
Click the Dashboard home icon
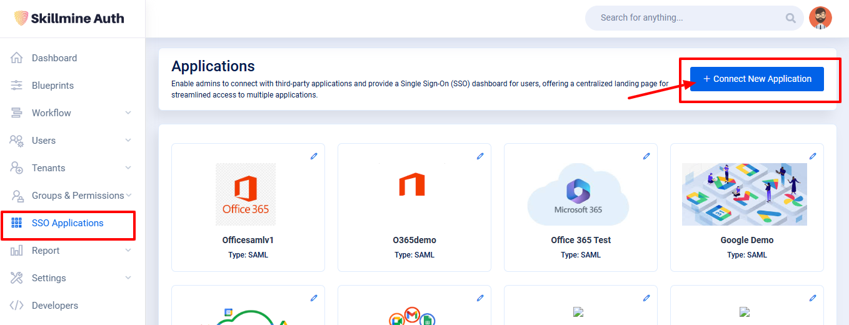(17, 58)
